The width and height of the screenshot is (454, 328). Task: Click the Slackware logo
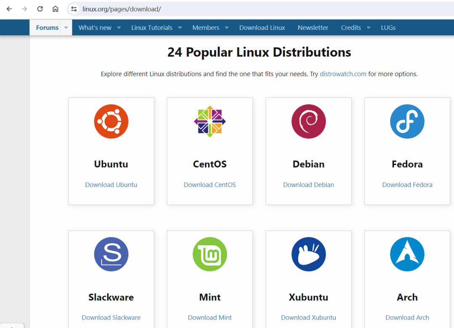(x=111, y=254)
